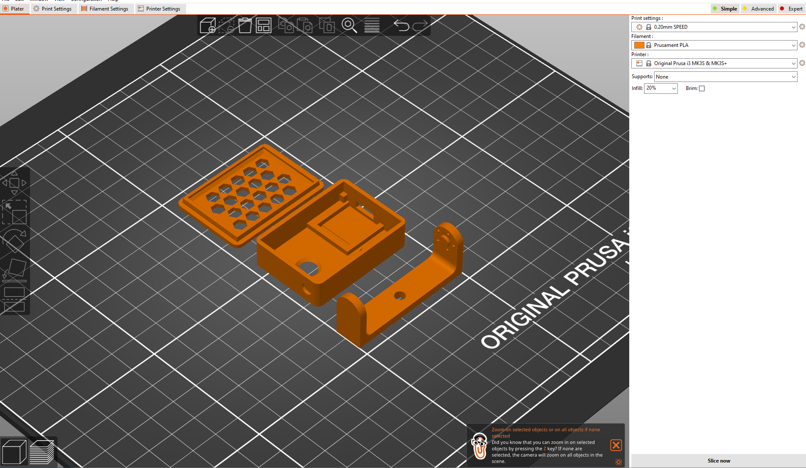Open the 0.20mm SPEED print settings dropdown
This screenshot has width=806, height=468.
tap(714, 27)
